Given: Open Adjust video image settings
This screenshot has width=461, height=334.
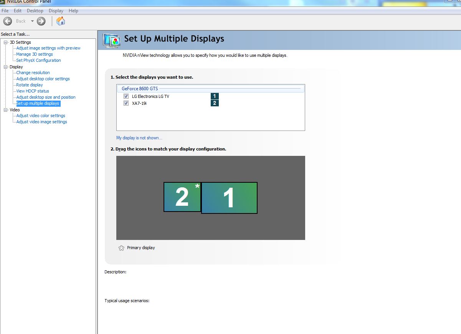Looking at the screenshot, I should (x=41, y=122).
